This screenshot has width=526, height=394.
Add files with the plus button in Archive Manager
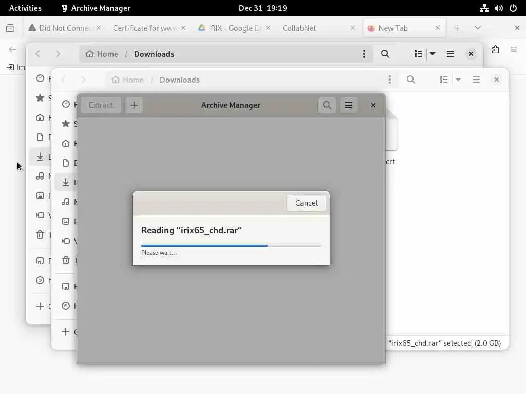point(134,105)
